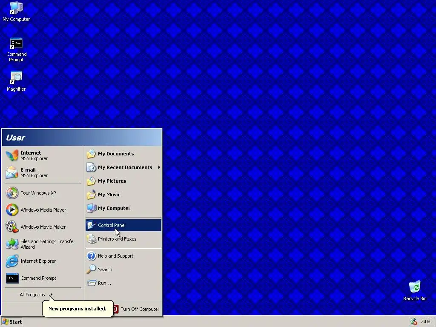Click Turn Off Computer label

[x=140, y=309]
